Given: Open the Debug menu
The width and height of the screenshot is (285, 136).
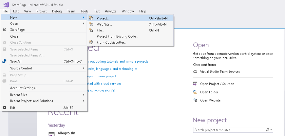Looking at the screenshot, I should pos(57,11).
